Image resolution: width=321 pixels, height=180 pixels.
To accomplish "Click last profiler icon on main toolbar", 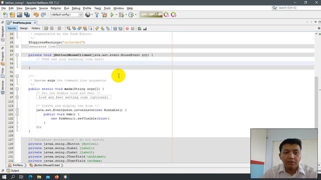I will coord(174,14).
